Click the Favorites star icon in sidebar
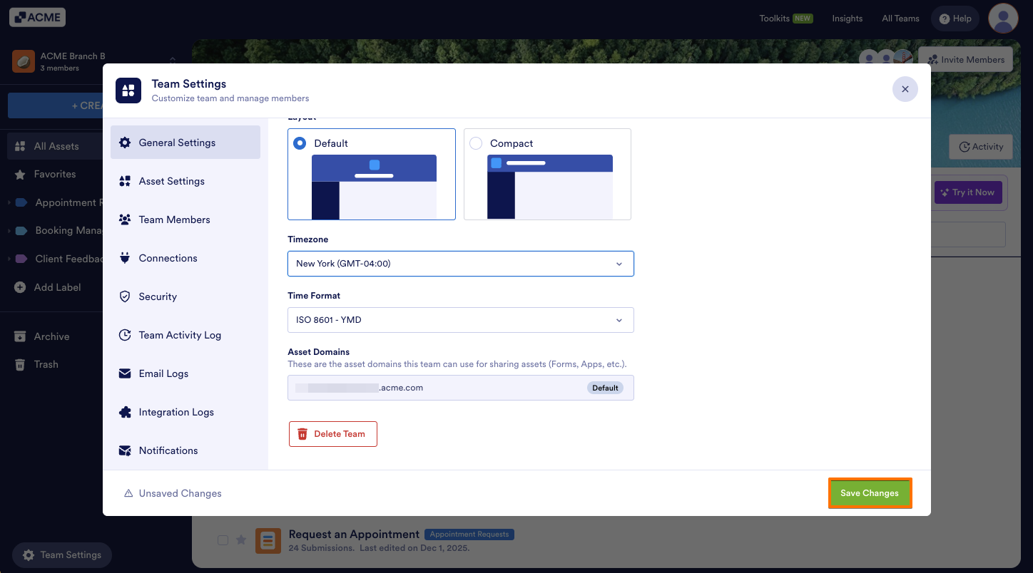1033x573 pixels. point(20,174)
